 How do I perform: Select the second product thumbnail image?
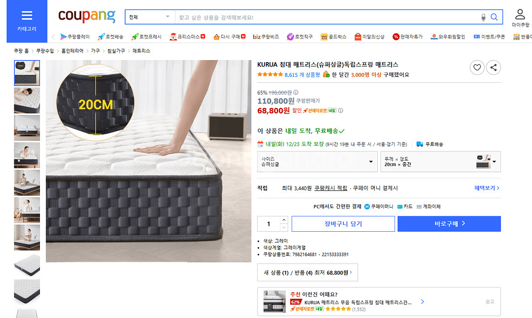tap(27, 100)
